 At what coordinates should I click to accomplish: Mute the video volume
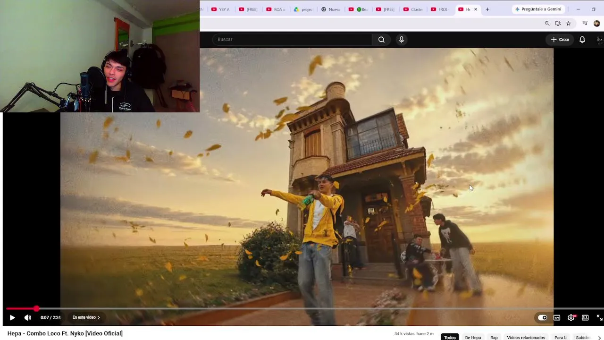tap(28, 318)
